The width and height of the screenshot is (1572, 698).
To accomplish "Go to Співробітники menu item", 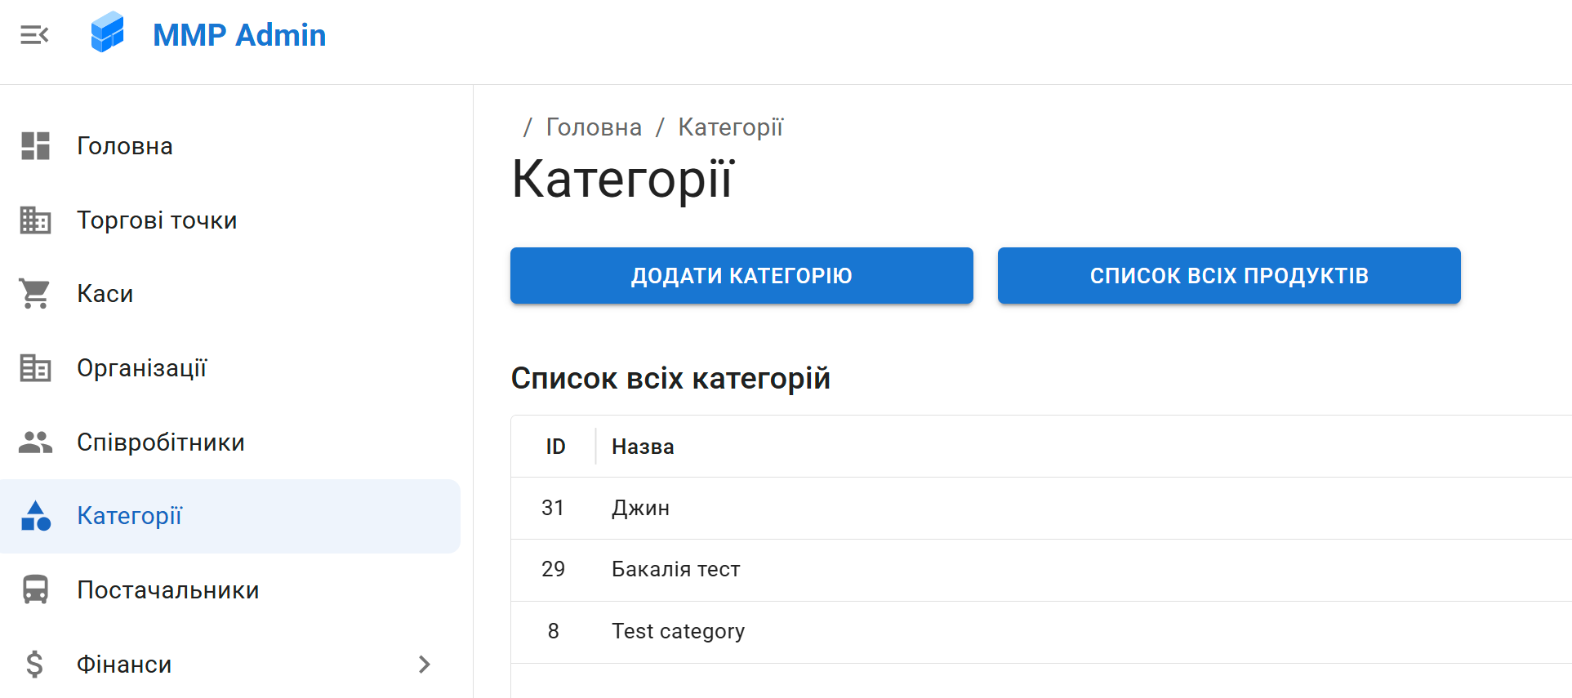I will [161, 442].
